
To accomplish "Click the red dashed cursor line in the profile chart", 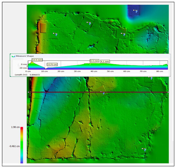I will pos(45,65).
